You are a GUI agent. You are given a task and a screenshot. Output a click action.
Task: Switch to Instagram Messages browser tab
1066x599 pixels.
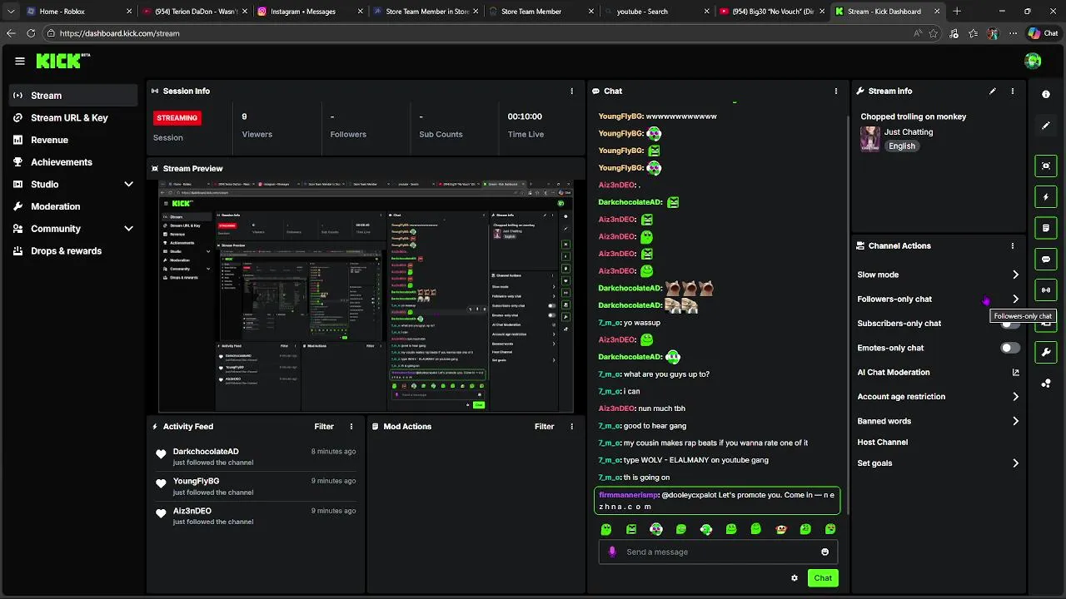click(x=308, y=12)
